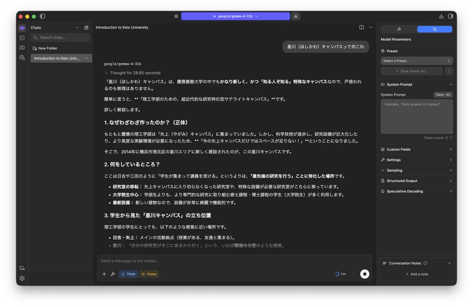Switch to the hammer tools panel toggle
473x307 pixels.
[399, 29]
